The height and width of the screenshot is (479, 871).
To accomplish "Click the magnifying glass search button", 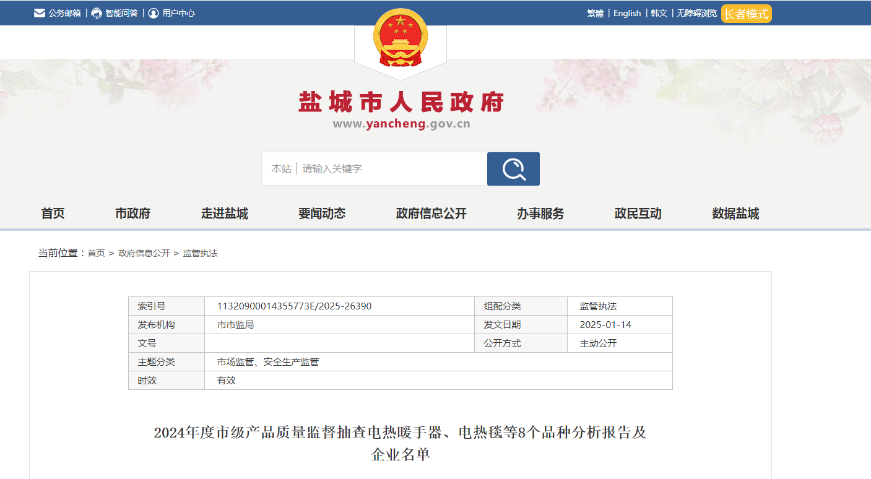I will point(513,169).
